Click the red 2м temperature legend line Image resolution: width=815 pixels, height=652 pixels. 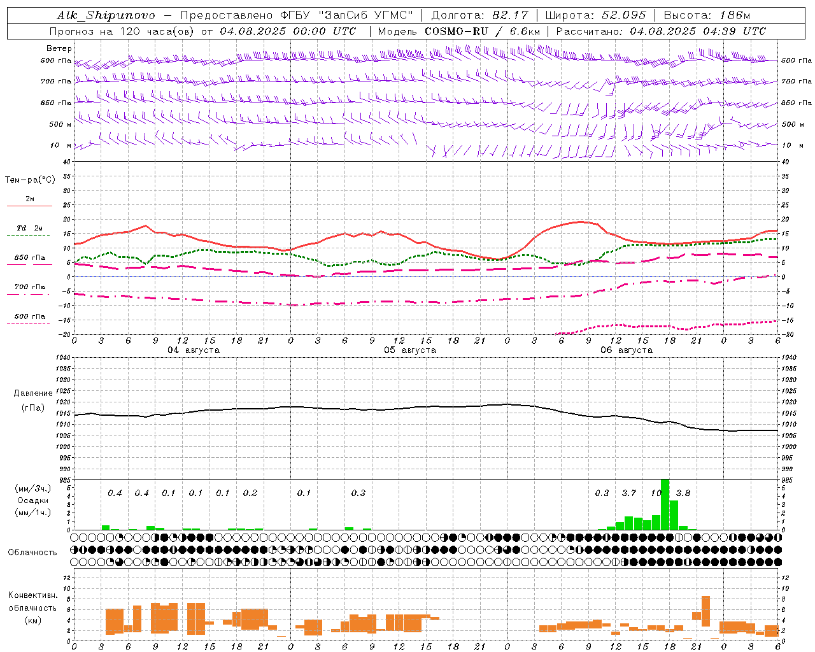click(29, 206)
